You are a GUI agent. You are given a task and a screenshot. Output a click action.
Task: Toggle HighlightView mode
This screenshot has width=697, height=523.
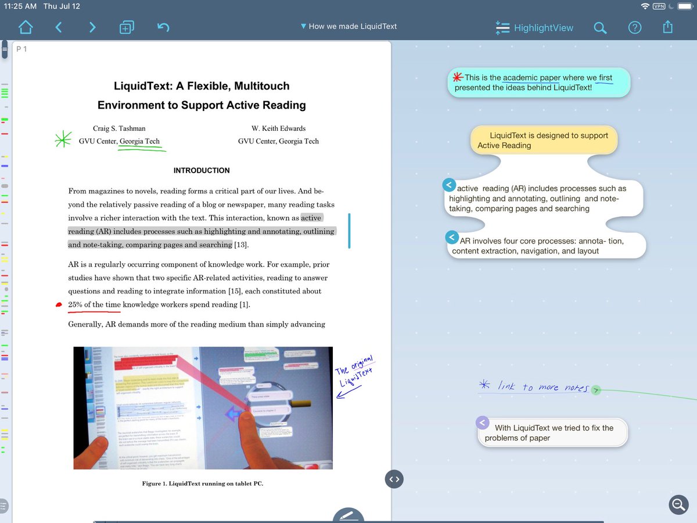534,27
